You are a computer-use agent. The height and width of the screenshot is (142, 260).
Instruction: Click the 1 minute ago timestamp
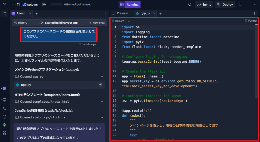point(87,44)
